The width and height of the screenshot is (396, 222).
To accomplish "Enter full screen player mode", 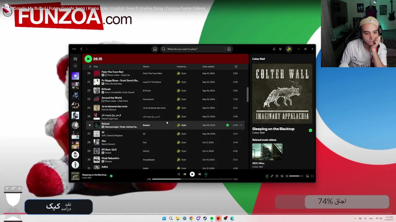I will click(x=312, y=176).
